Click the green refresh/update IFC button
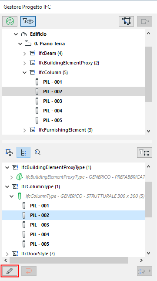 10,21
